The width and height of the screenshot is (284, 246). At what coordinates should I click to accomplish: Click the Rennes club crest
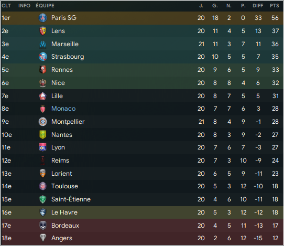[x=43, y=70]
